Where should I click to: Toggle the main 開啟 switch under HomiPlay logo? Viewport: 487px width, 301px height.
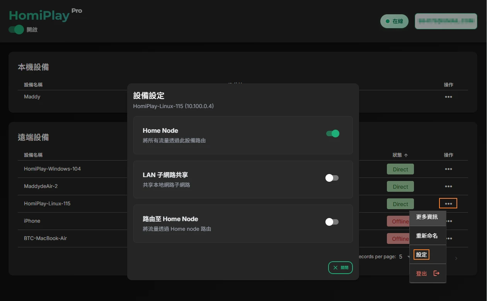click(16, 30)
